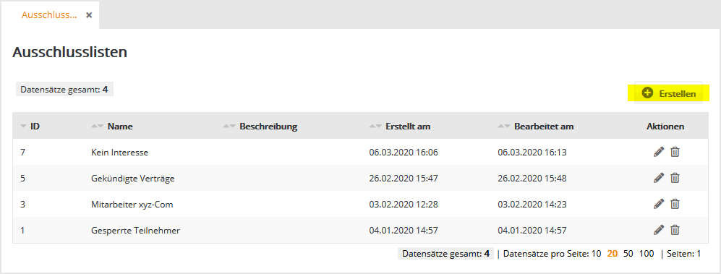Viewport: 721px width, 274px height.
Task: Select the Kein Interesse row name
Action: [x=119, y=152]
